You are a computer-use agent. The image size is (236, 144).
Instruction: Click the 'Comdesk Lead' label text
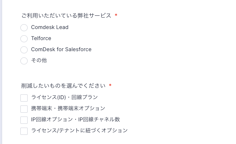(x=50, y=27)
